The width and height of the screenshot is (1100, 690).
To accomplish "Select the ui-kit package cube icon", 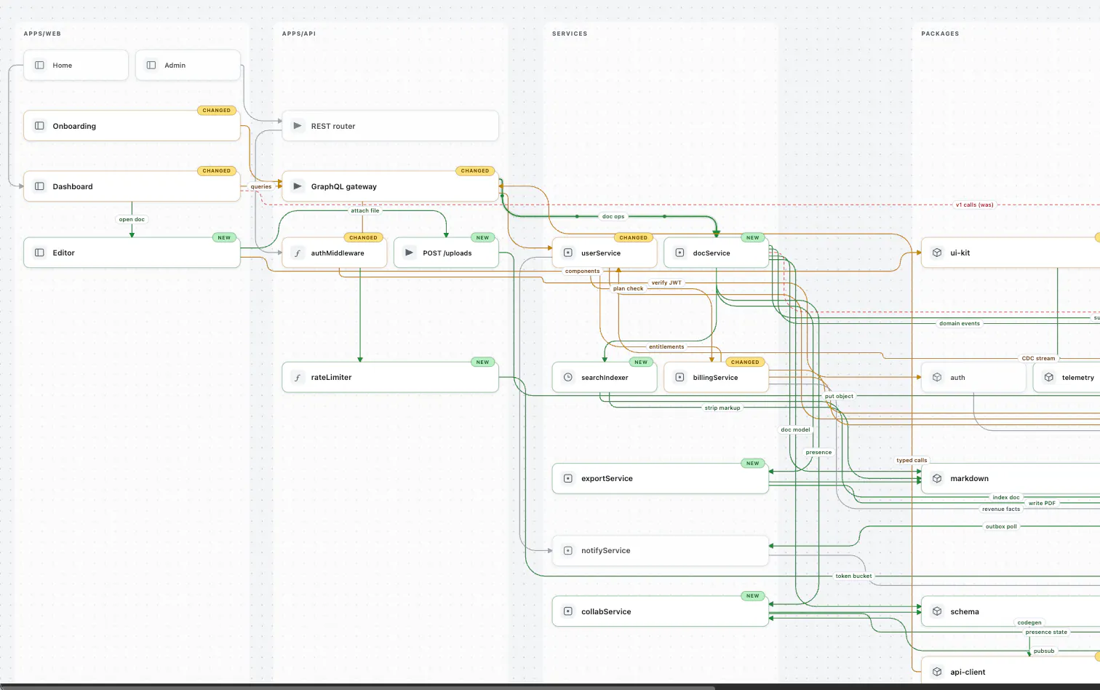I will click(937, 253).
